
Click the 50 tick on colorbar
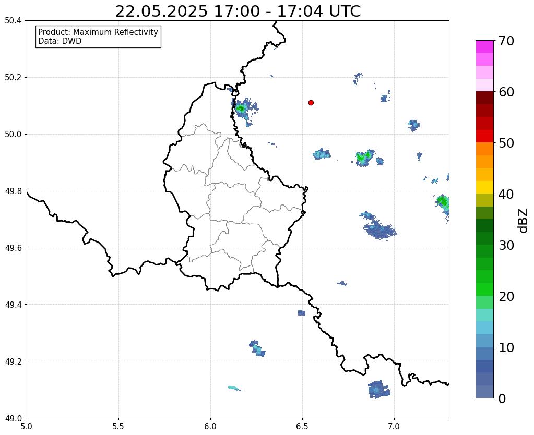click(506, 143)
